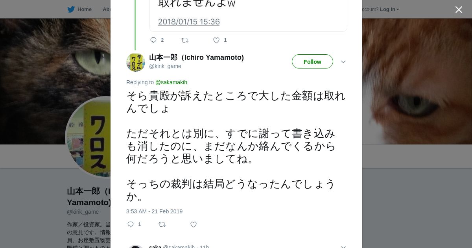
Task: Go to the Home menu item
Action: (x=84, y=9)
